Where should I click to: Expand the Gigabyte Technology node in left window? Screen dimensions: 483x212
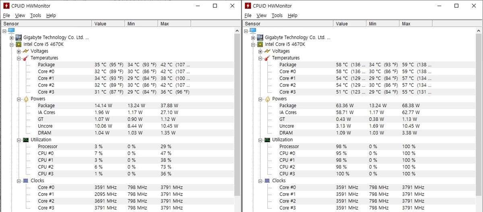pos(12,37)
